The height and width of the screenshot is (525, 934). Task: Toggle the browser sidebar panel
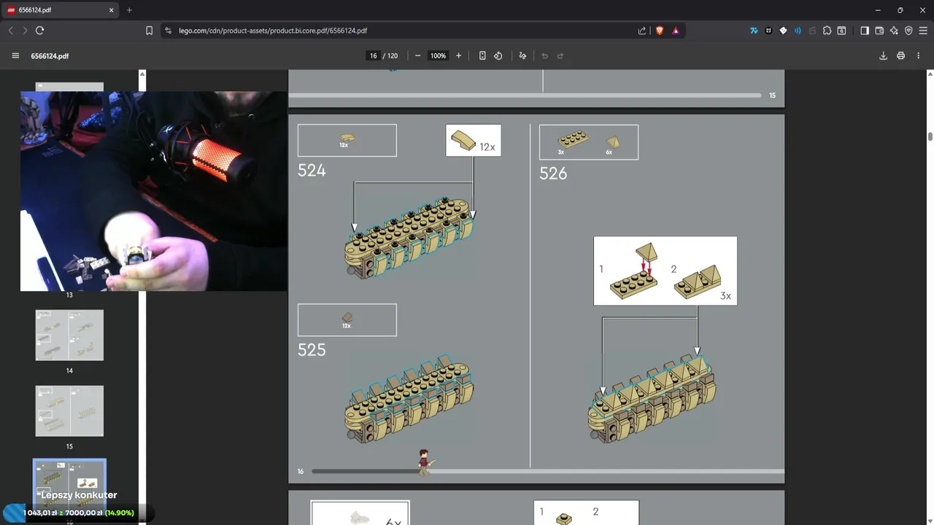tap(865, 31)
